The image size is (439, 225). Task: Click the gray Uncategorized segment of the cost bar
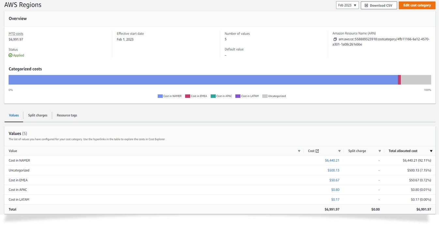pos(416,80)
